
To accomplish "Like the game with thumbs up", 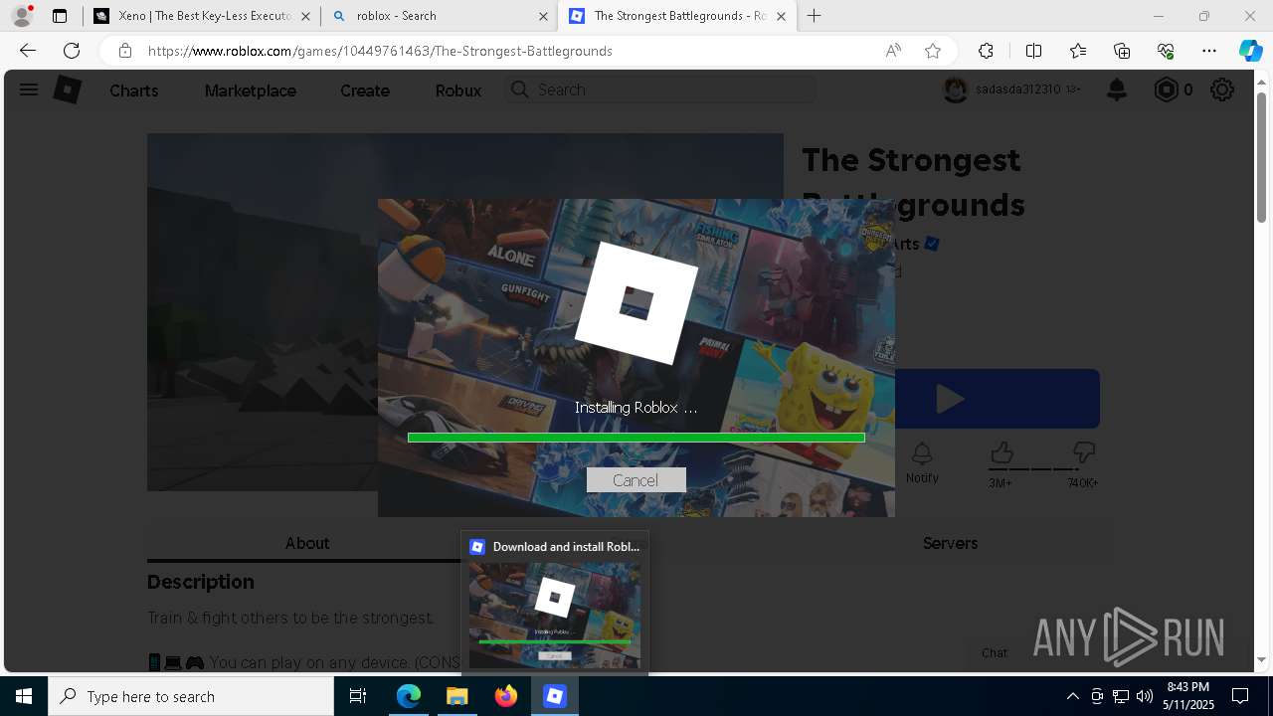I will [x=1000, y=454].
